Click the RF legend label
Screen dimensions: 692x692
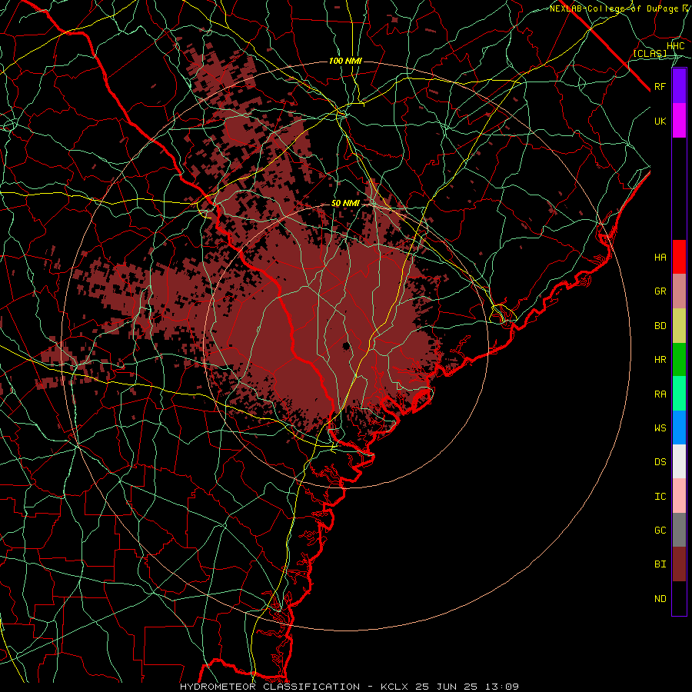(x=660, y=86)
